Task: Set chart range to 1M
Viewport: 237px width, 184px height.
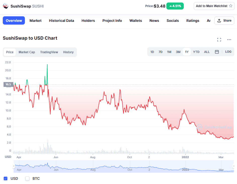Action: tap(169, 52)
